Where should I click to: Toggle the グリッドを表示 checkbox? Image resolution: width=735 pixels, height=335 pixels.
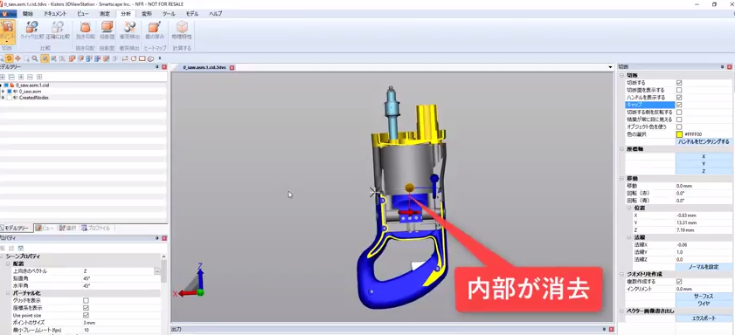[x=86, y=300]
